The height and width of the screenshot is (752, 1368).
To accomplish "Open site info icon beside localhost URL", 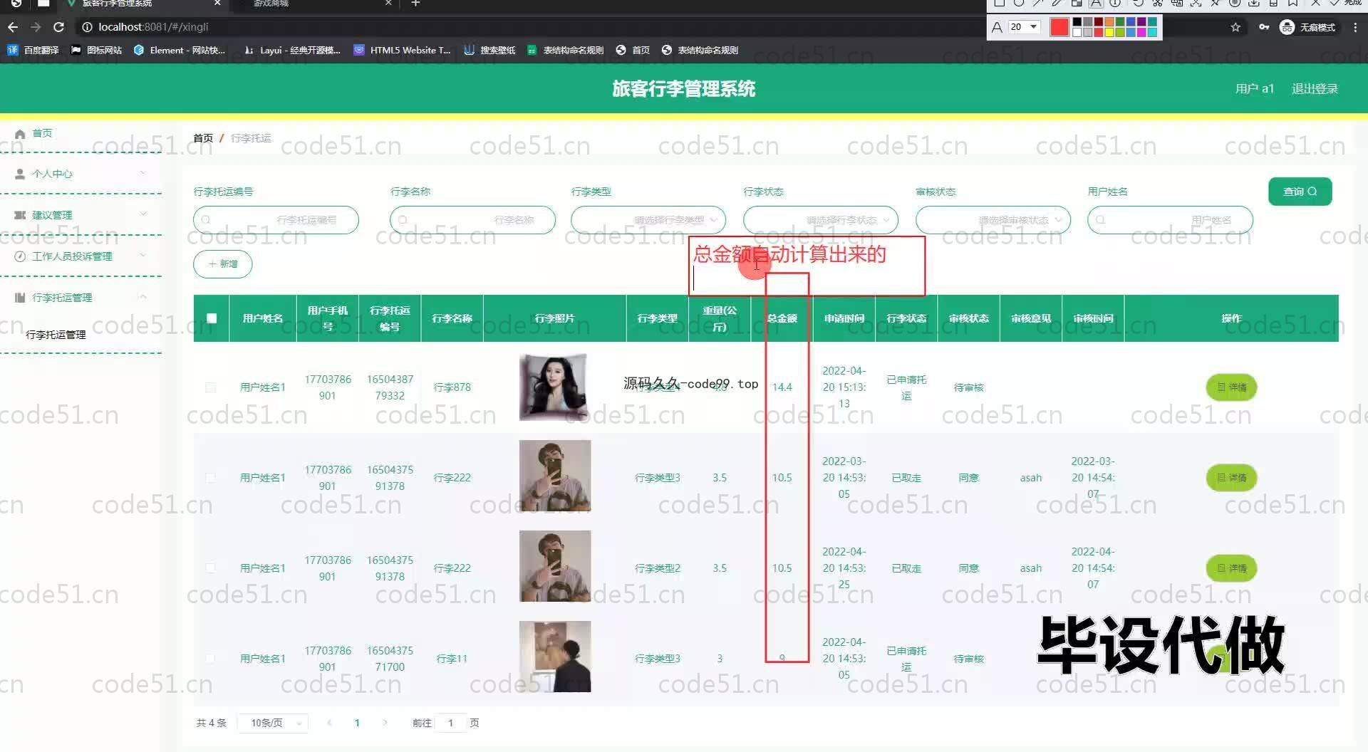I will [x=87, y=27].
